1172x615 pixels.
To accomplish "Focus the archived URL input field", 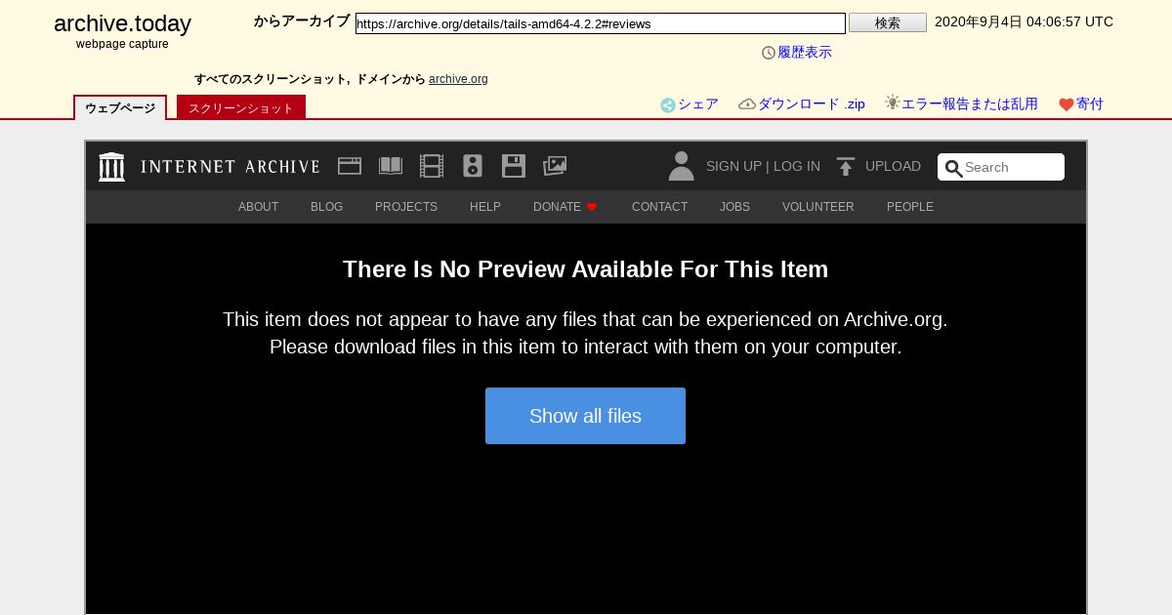I will pyautogui.click(x=601, y=23).
